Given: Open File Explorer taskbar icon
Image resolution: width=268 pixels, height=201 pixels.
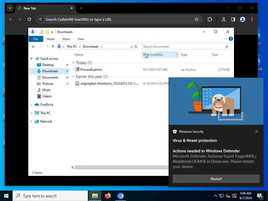Looking at the screenshot, I should [x=95, y=196].
